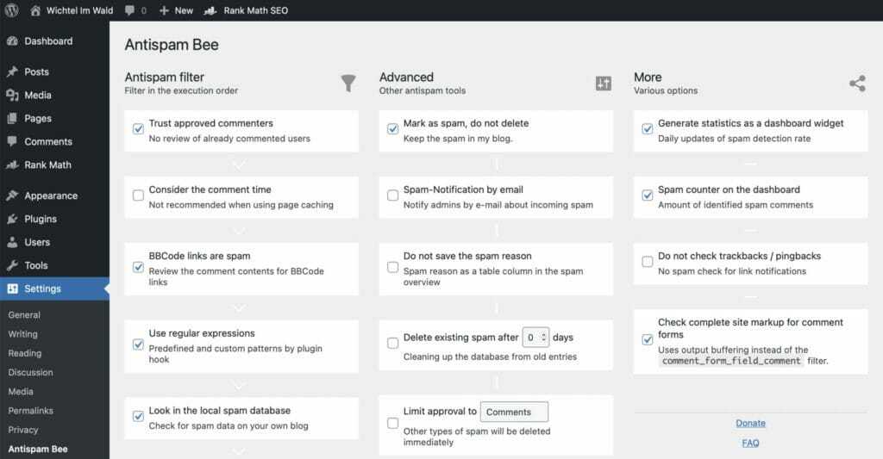The height and width of the screenshot is (459, 883).
Task: Enable Spam-Notification by email checkbox
Action: [392, 195]
